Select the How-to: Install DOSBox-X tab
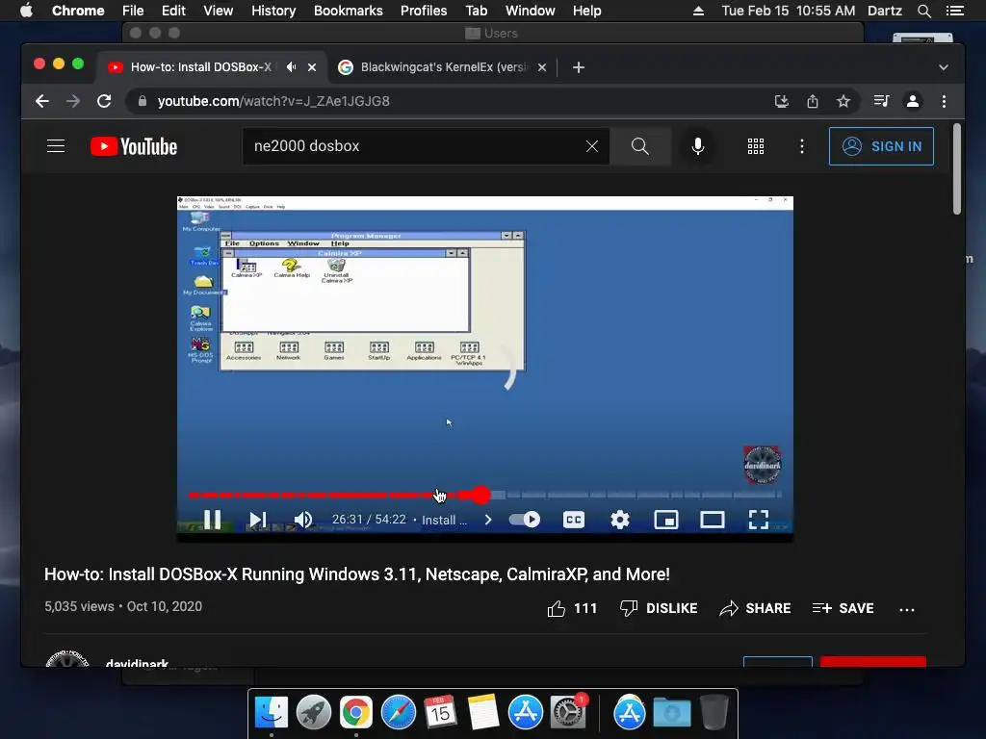The height and width of the screenshot is (739, 986). point(200,67)
